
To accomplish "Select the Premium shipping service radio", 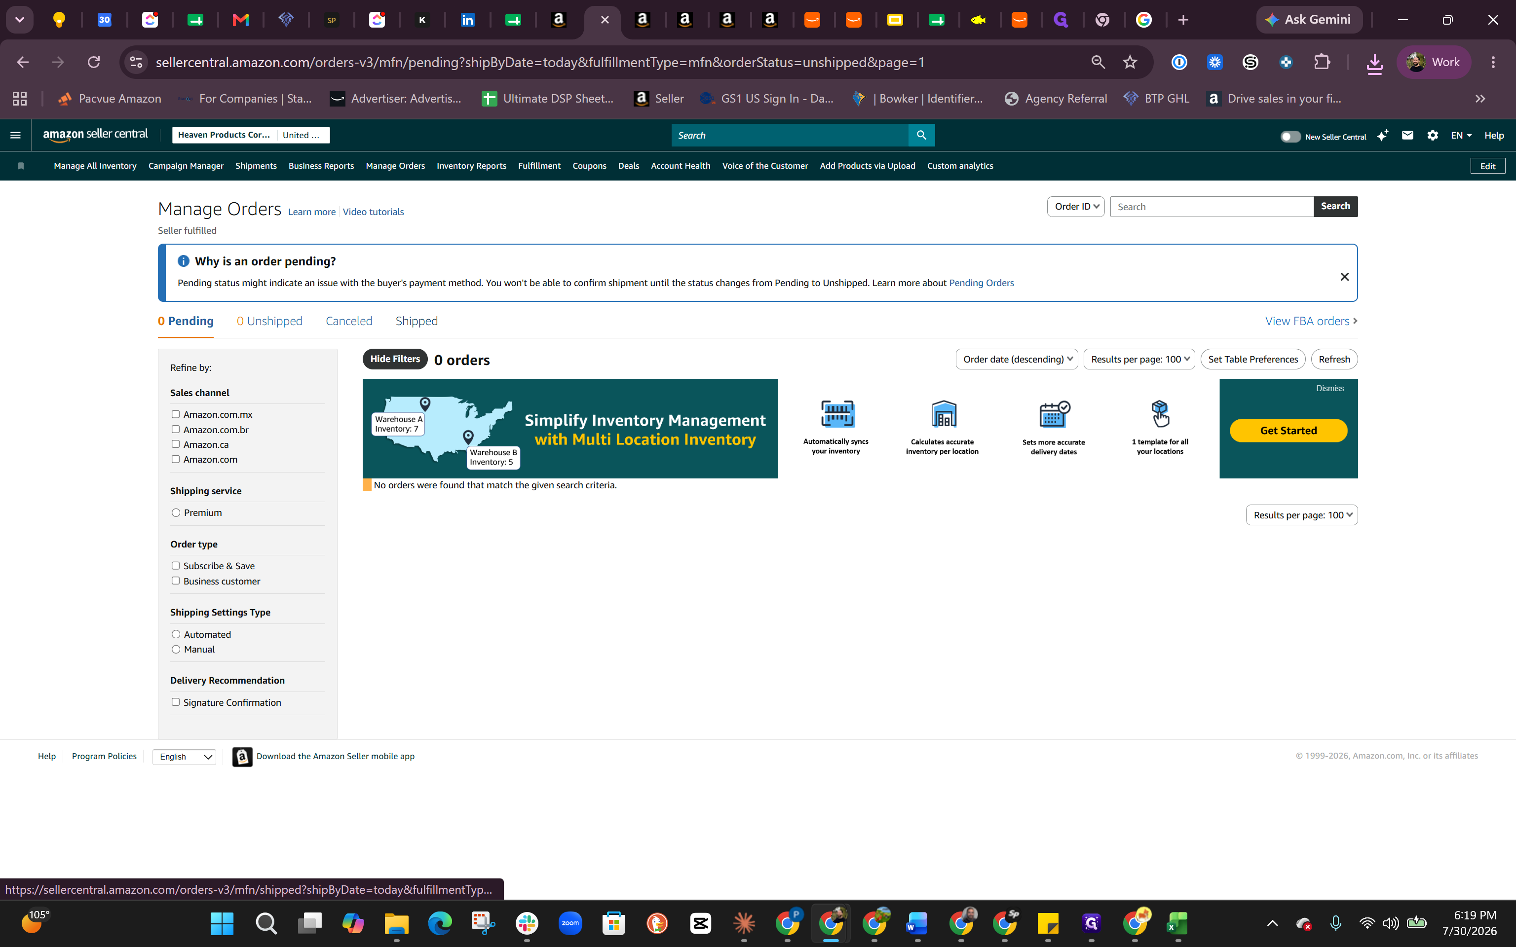I will [x=176, y=512].
